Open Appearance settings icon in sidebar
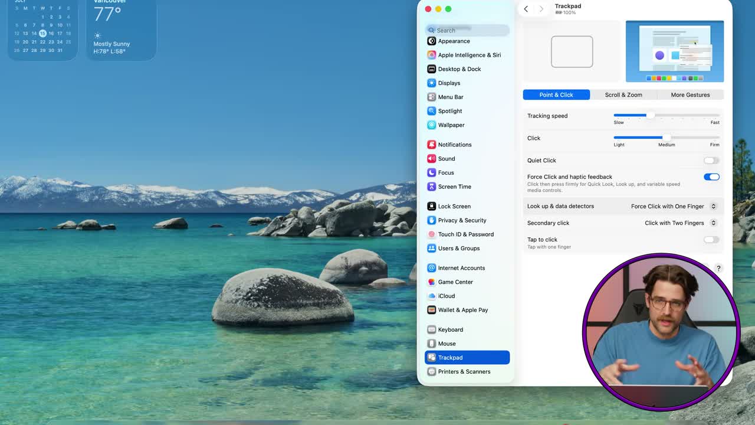 (432, 41)
